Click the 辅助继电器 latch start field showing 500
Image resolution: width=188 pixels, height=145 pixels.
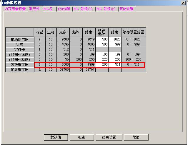point(102,40)
